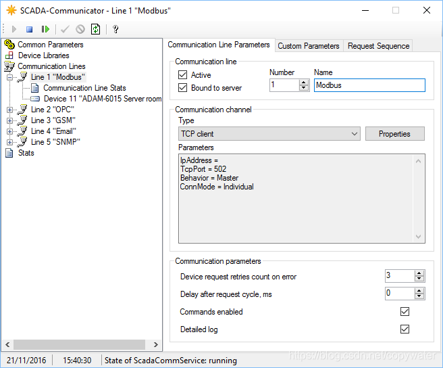Viewport: 443px width, 368px height.
Task: Click the Parameters box scroll-up arrow
Action: tap(419, 161)
